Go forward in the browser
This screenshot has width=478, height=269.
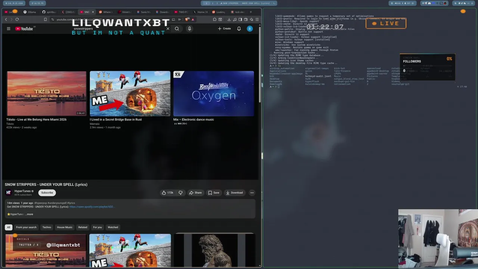coord(11,19)
